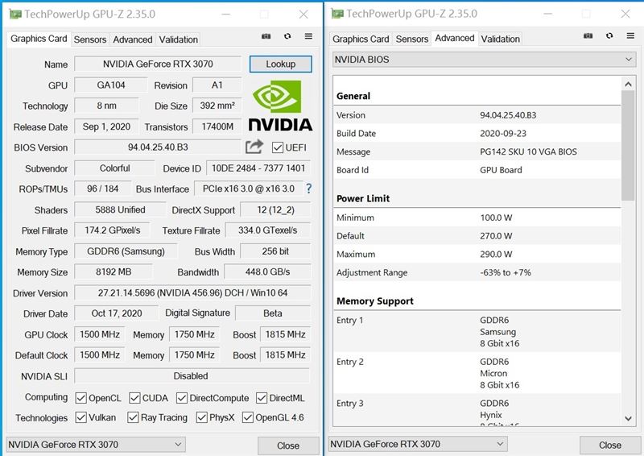Click the share BIOS export arrow icon

pos(254,147)
